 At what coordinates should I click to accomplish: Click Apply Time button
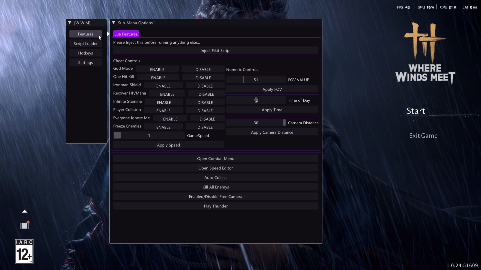pos(272,110)
